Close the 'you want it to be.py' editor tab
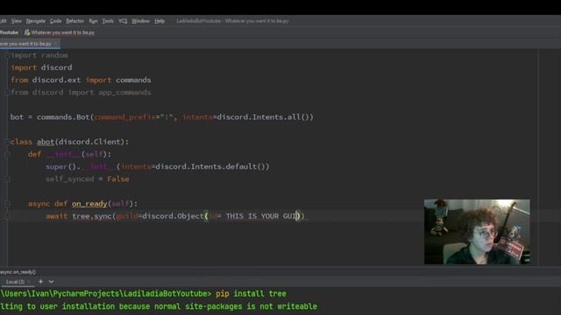 (x=55, y=44)
